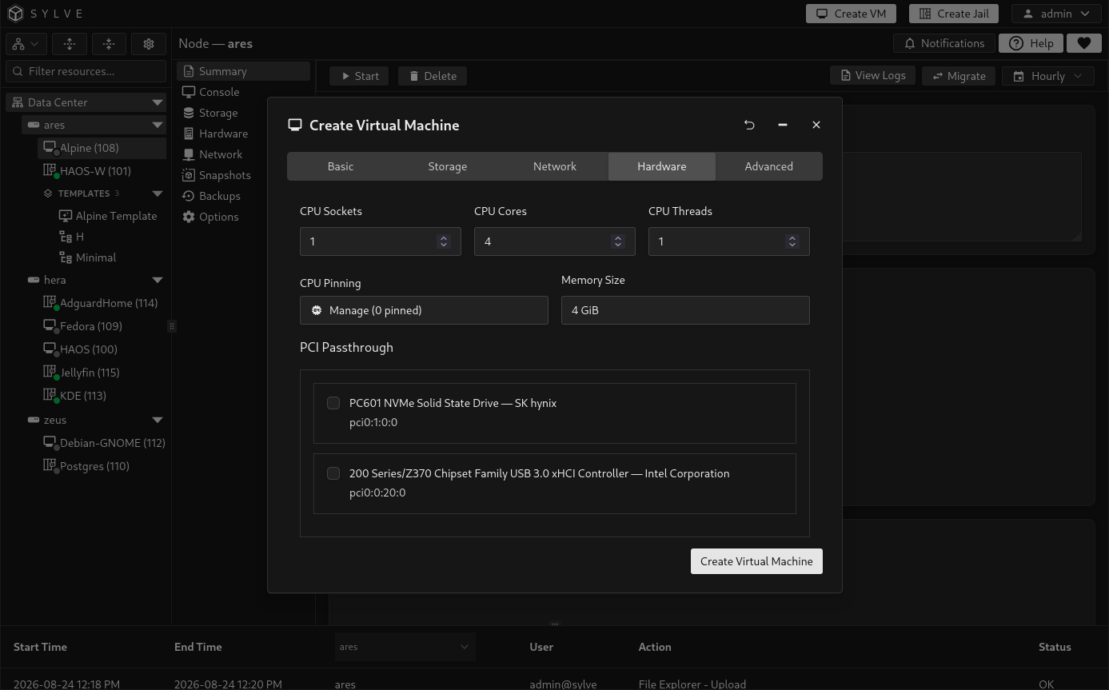
Task: Open the Summary section of node menu
Action: (243, 71)
